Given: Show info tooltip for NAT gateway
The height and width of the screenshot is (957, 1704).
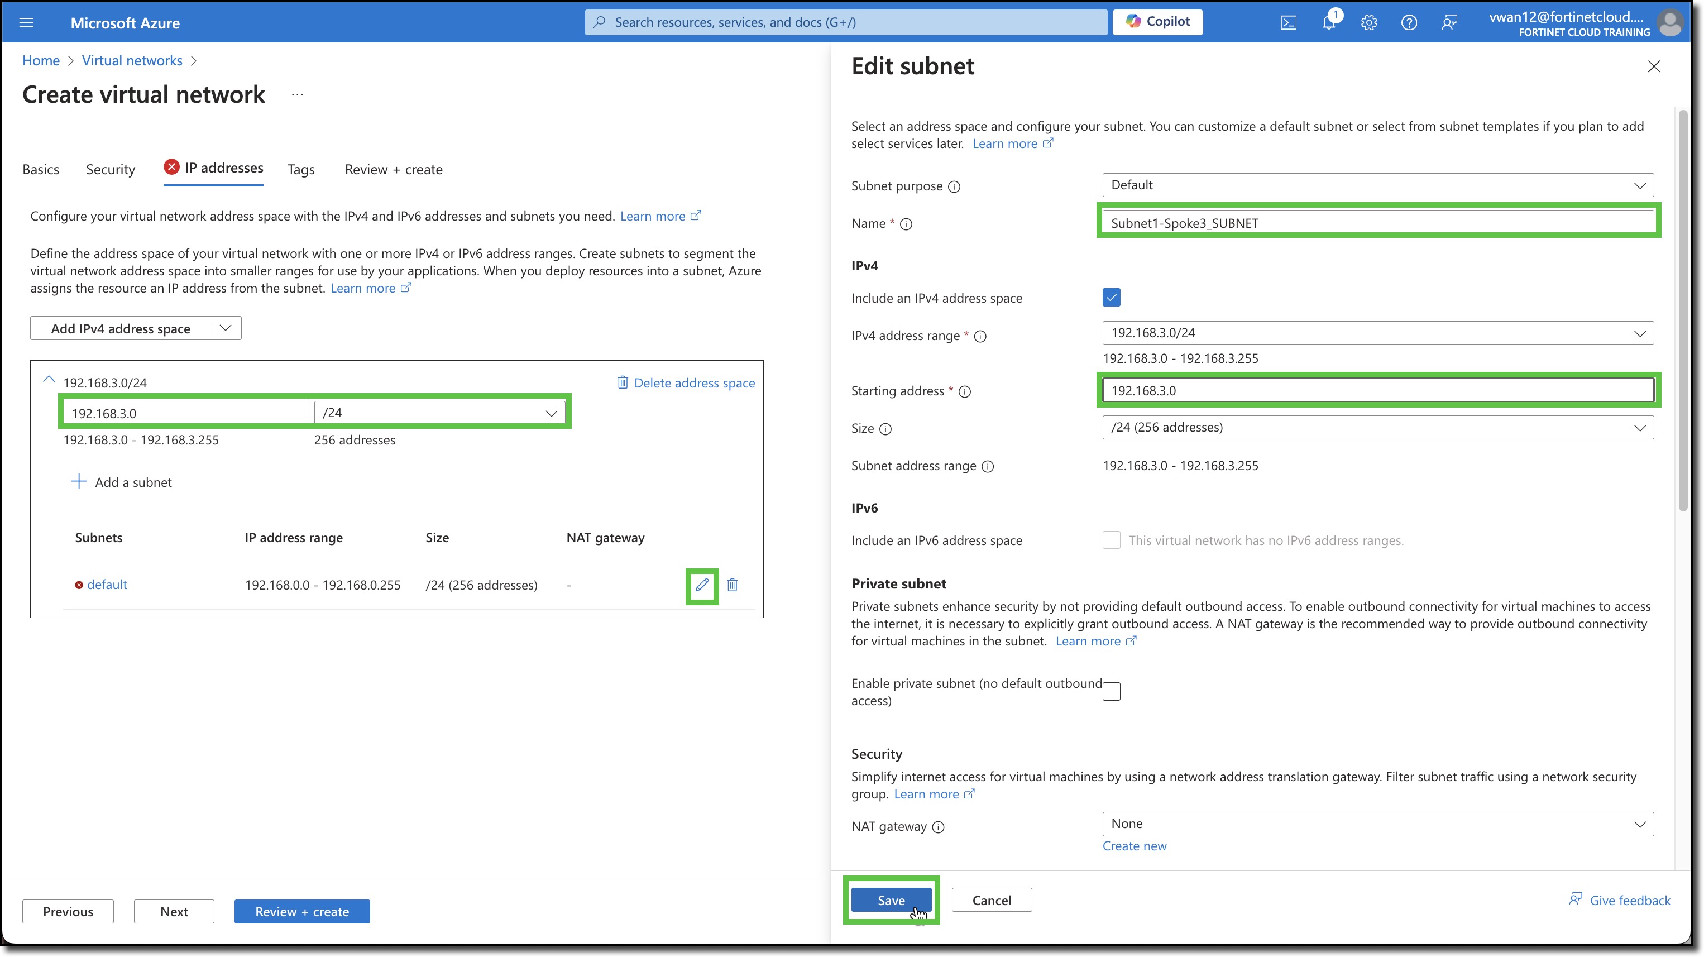Looking at the screenshot, I should (x=938, y=827).
